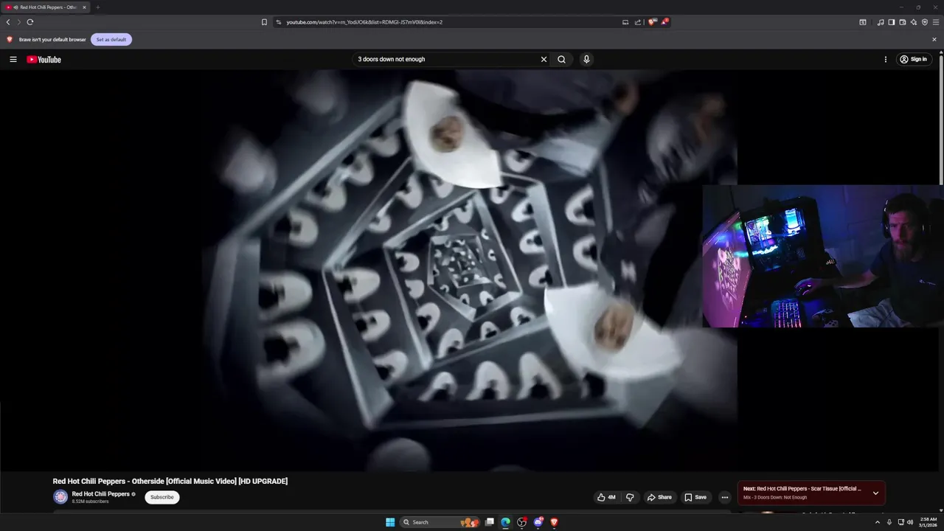The width and height of the screenshot is (944, 531).
Task: Open the Windows Start menu
Action: (390, 522)
